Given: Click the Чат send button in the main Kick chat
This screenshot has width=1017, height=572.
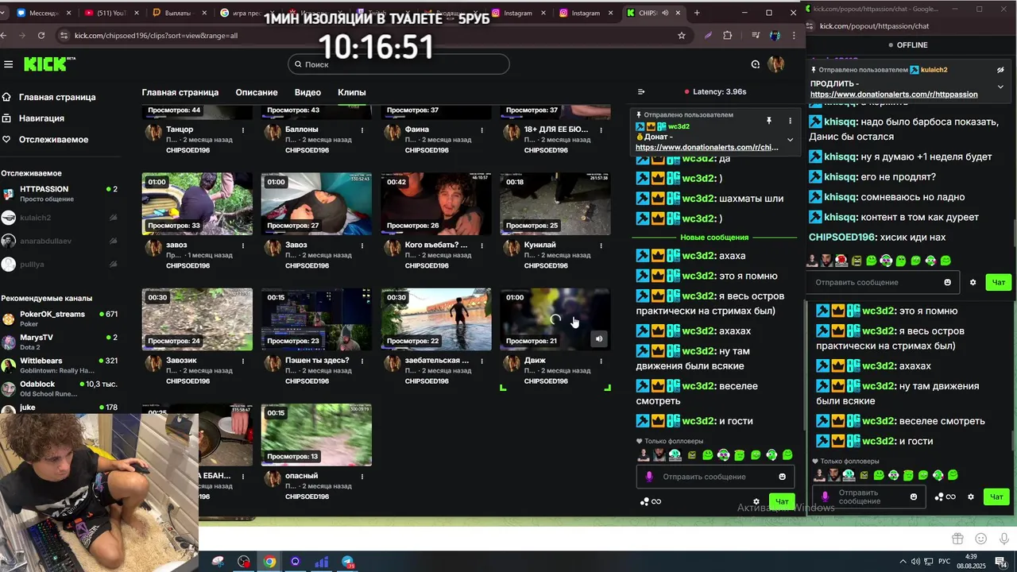Looking at the screenshot, I should coord(782,501).
